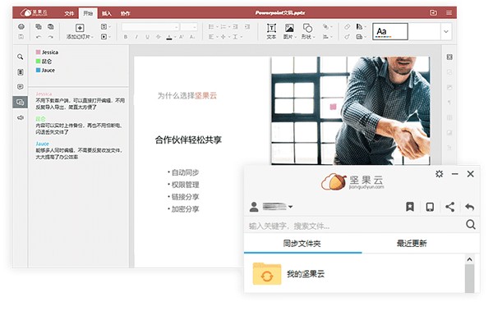Toggle the chat panel in left sidebar
Screen dimensions: 493x311
(x=21, y=102)
